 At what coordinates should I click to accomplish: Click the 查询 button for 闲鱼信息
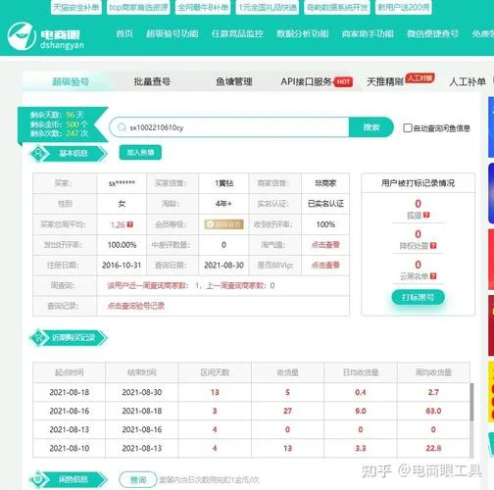(138, 479)
